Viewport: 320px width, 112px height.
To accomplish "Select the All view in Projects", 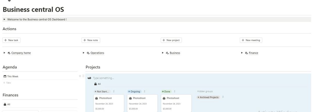I will pos(97,84).
